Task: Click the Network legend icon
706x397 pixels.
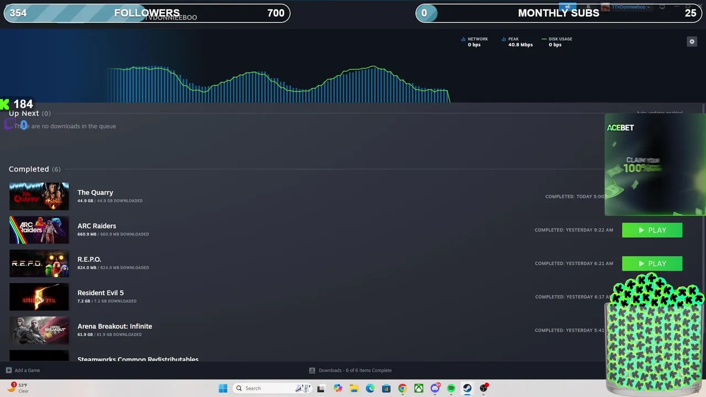Action: tap(463, 39)
